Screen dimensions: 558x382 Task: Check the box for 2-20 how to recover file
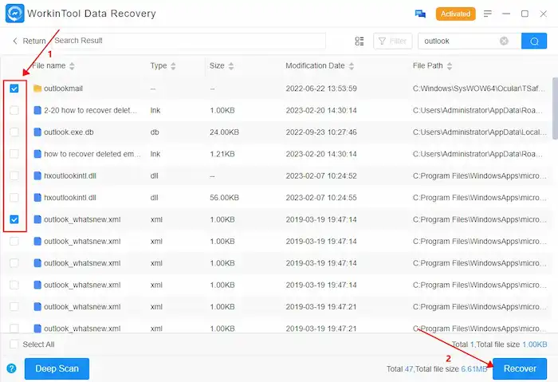(14, 110)
